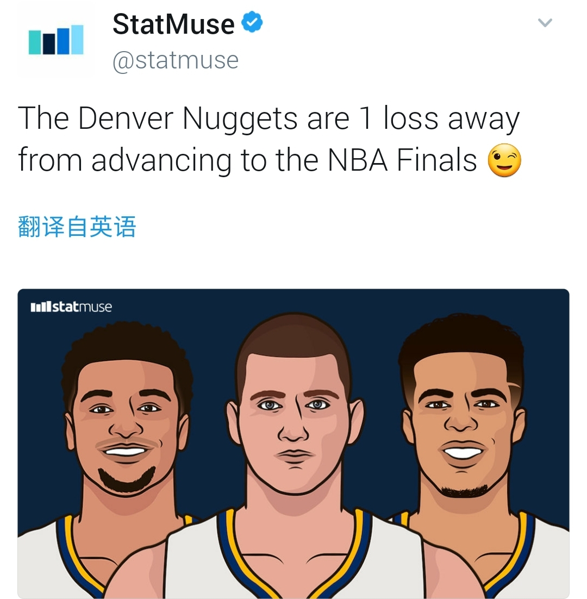This screenshot has width=587, height=599.
Task: Open the StatMuse display name link
Action: click(x=173, y=24)
